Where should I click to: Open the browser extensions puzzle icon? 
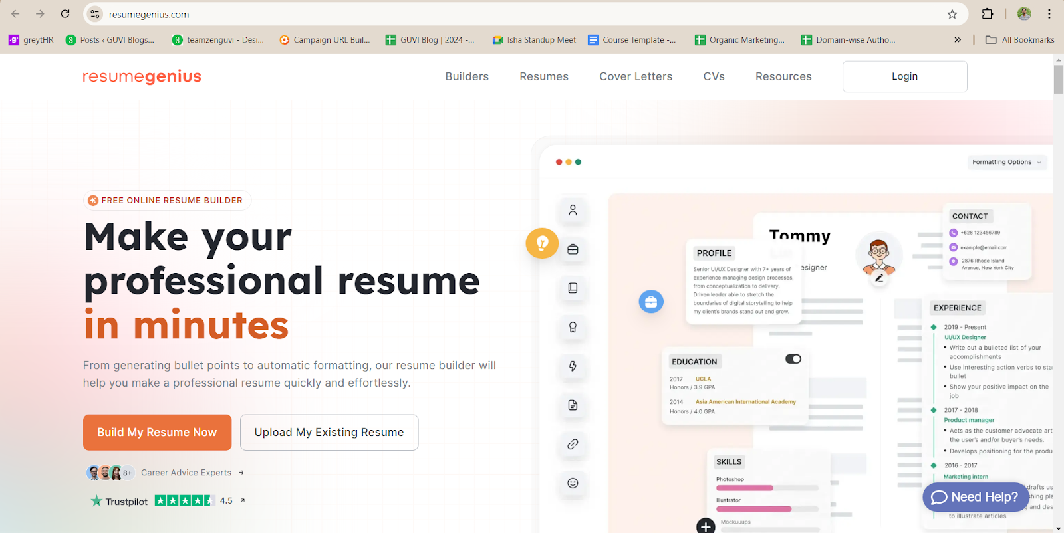click(988, 14)
